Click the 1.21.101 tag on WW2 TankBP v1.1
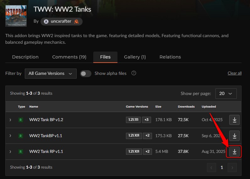This screenshot has height=179, width=250. [134, 136]
